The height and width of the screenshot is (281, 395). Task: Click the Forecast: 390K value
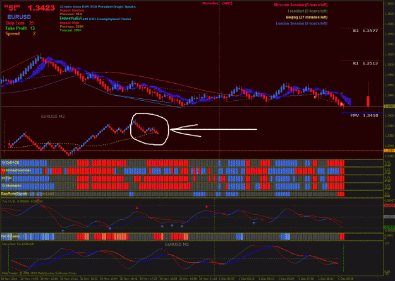point(71,30)
